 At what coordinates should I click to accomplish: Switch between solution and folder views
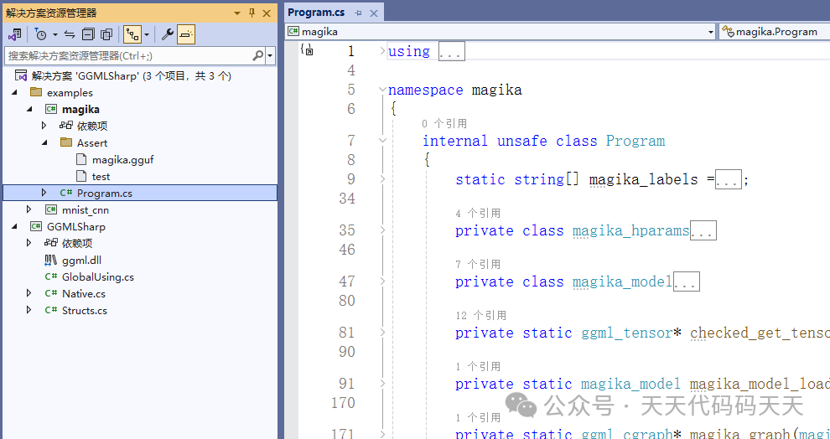13,35
